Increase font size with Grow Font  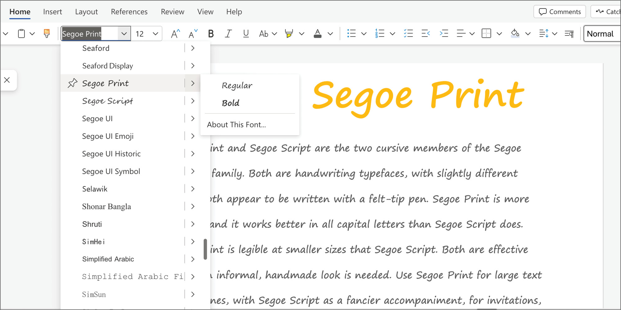click(x=175, y=33)
